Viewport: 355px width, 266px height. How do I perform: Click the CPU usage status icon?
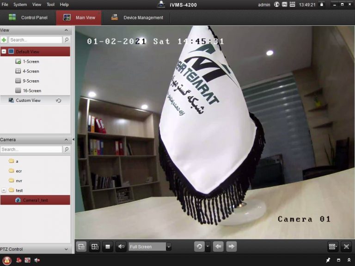284,4
